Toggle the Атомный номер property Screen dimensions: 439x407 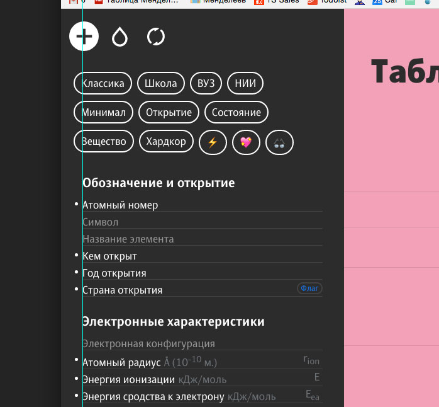[x=120, y=205]
